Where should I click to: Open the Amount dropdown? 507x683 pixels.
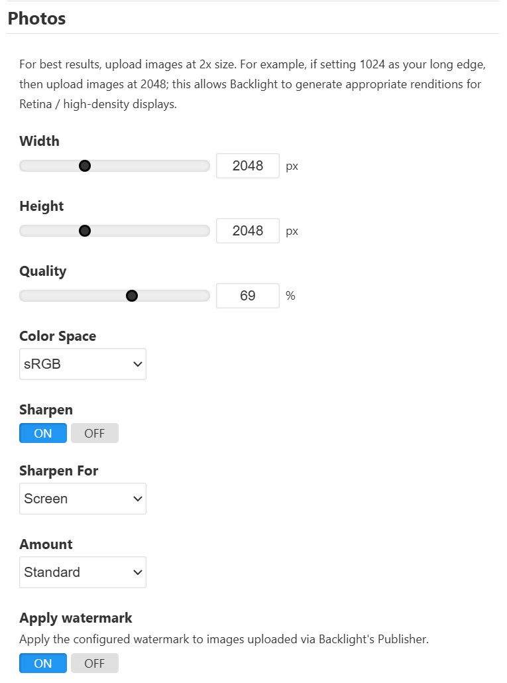(x=83, y=572)
